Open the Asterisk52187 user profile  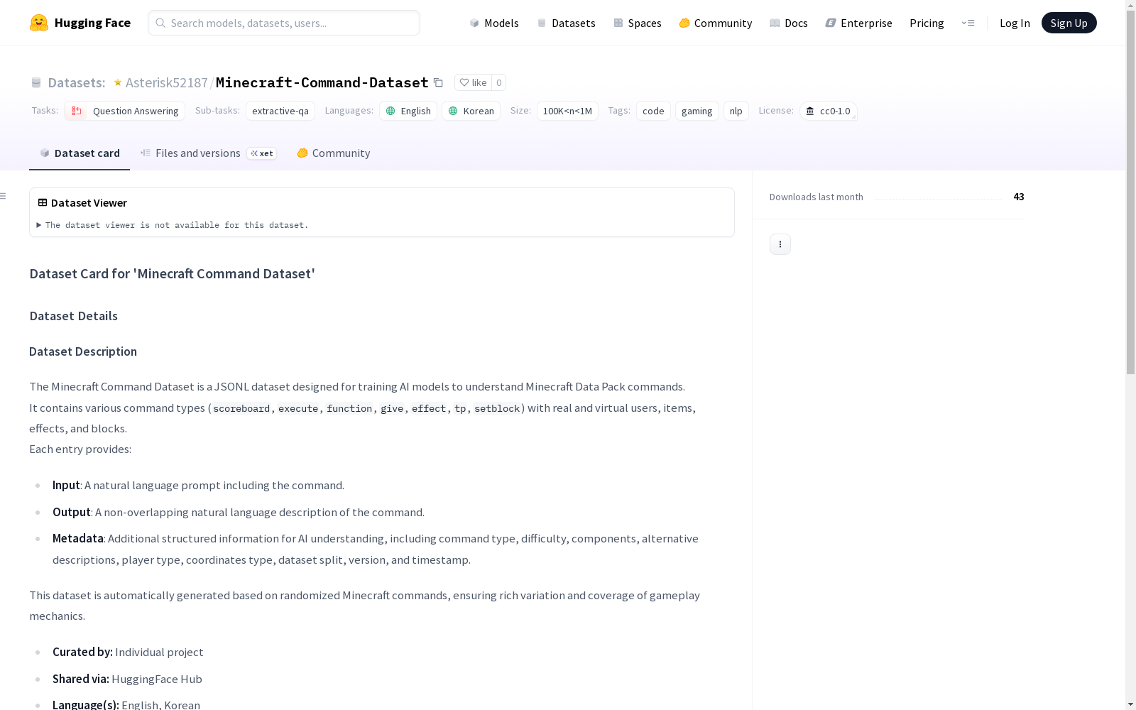[x=166, y=82]
